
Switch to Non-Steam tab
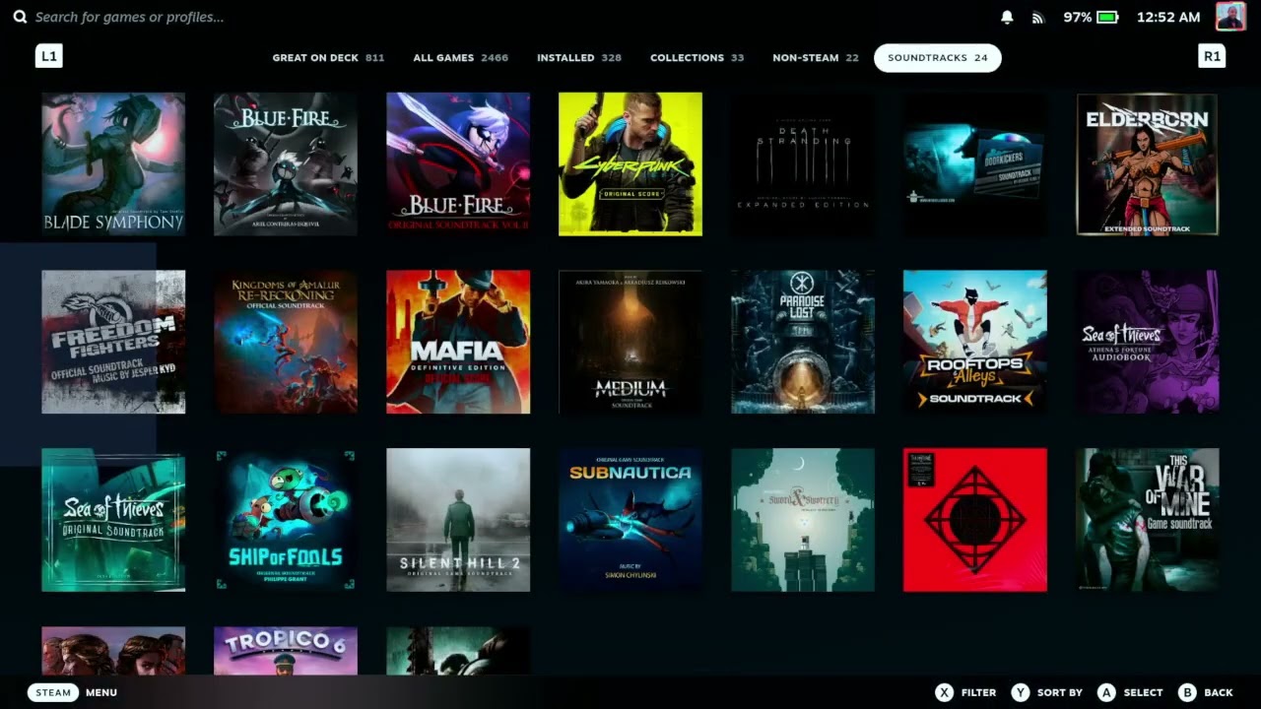815,58
